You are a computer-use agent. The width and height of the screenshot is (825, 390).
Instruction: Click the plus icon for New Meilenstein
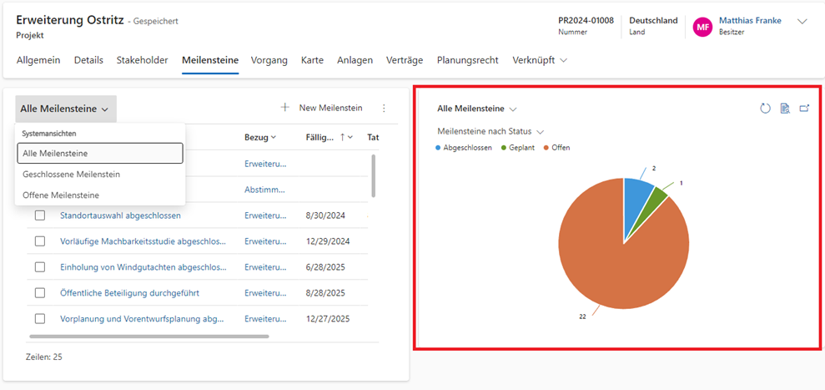tap(284, 108)
